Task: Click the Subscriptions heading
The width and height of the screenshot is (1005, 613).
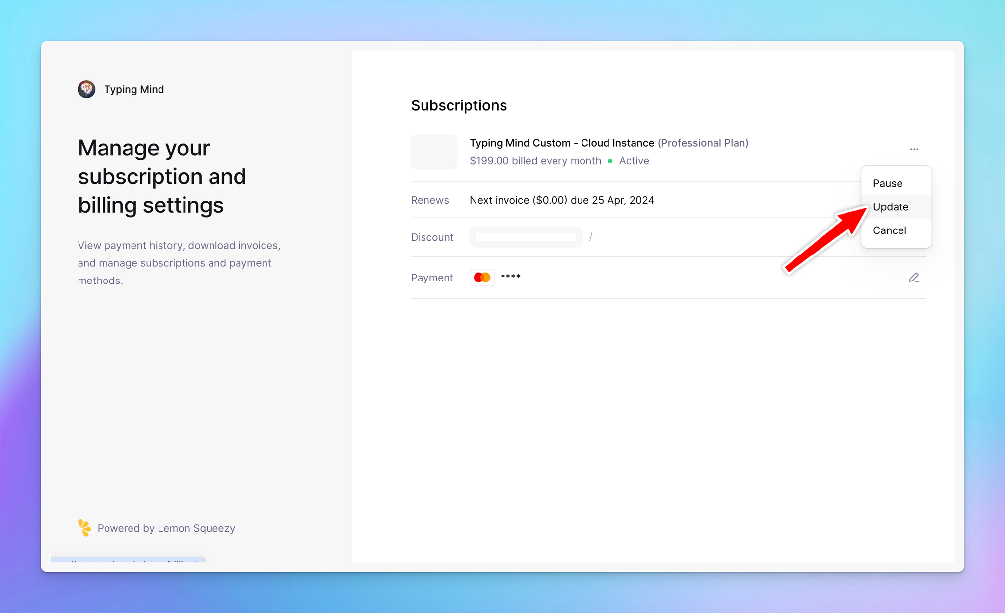Action: (459, 105)
